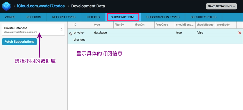Click the alertBody column header
The width and height of the screenshot is (243, 110).
tap(226, 25)
